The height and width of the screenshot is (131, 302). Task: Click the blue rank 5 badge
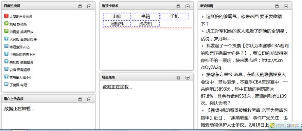(x=6, y=46)
